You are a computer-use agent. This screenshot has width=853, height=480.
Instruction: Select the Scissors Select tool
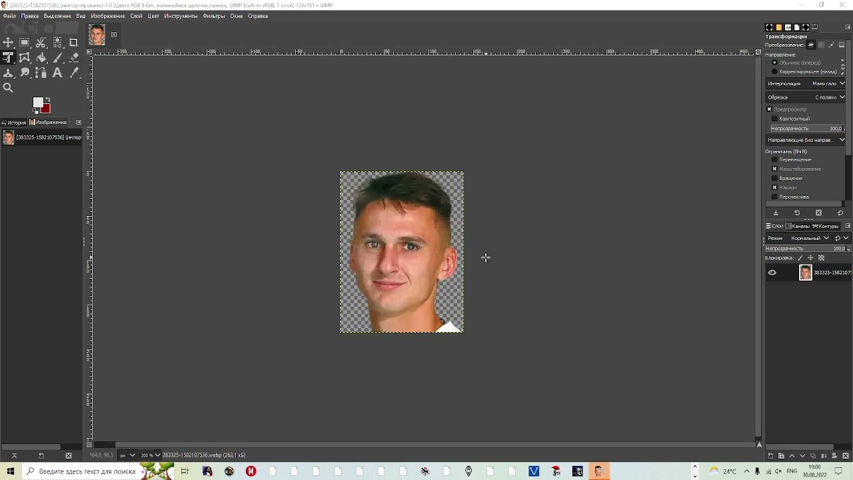(x=41, y=43)
